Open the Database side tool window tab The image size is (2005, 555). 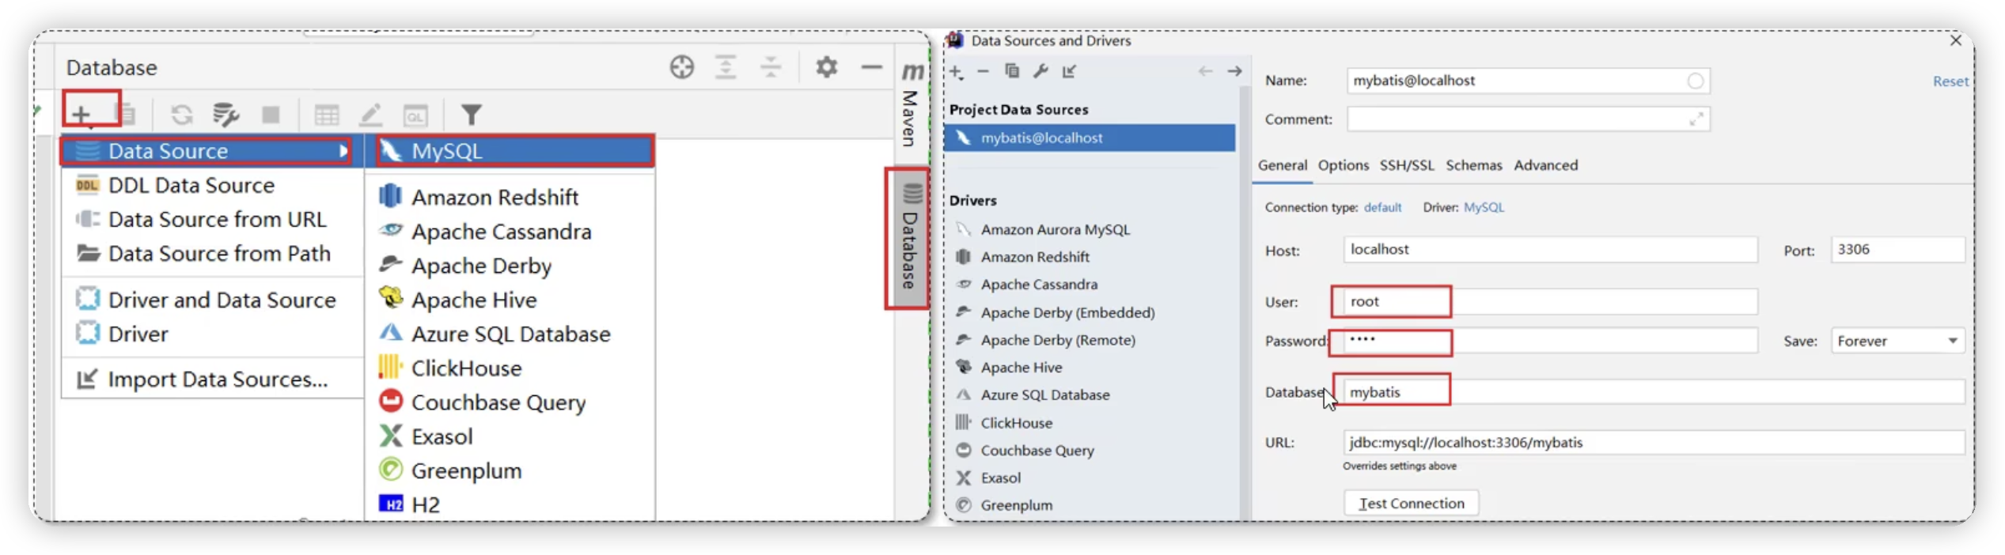(910, 237)
